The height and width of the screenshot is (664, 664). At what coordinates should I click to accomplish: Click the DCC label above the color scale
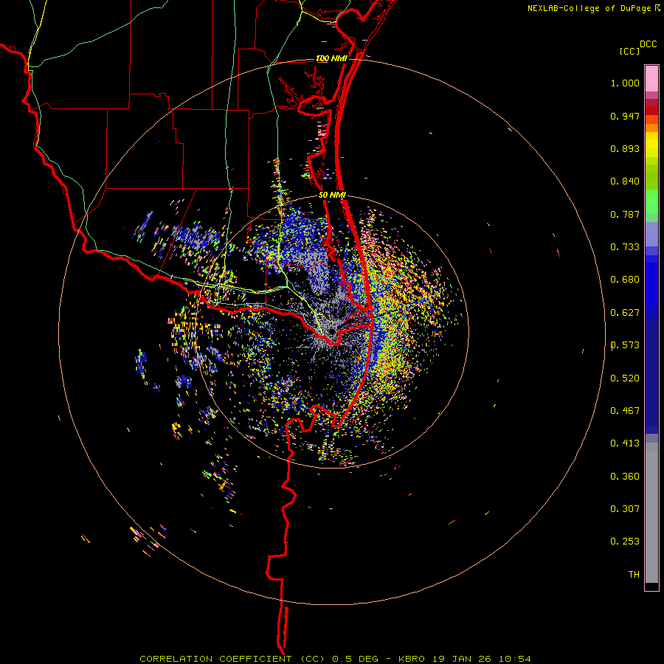[648, 44]
